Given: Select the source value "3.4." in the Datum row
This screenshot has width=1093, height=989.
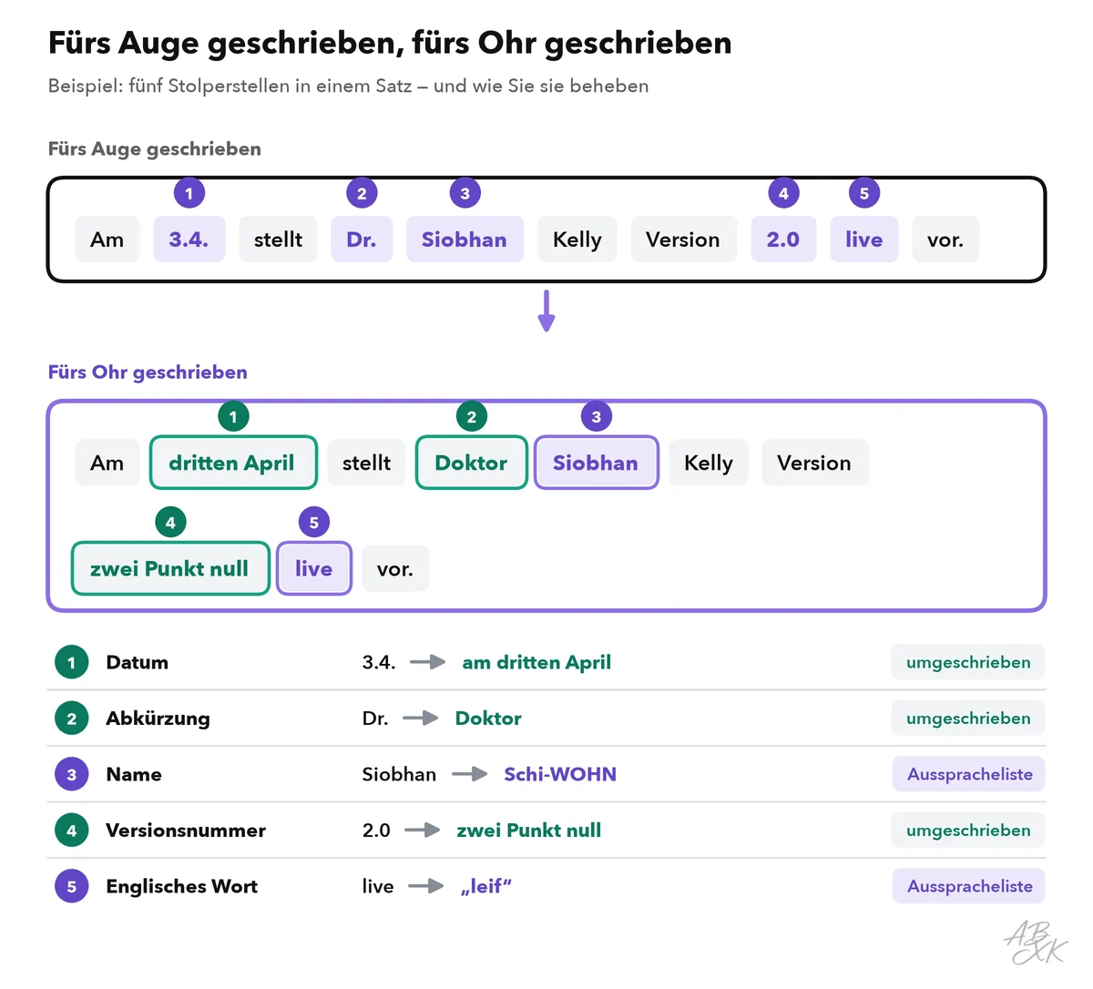Looking at the screenshot, I should [379, 662].
